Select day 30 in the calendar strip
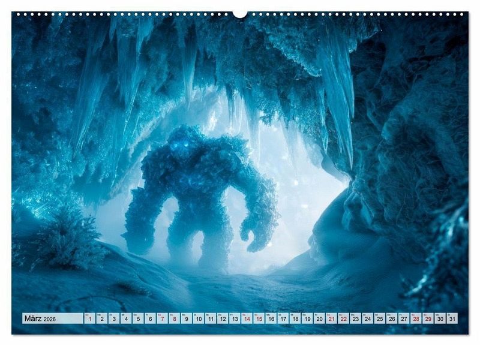Screen dimensions: 480x346 [440, 318]
